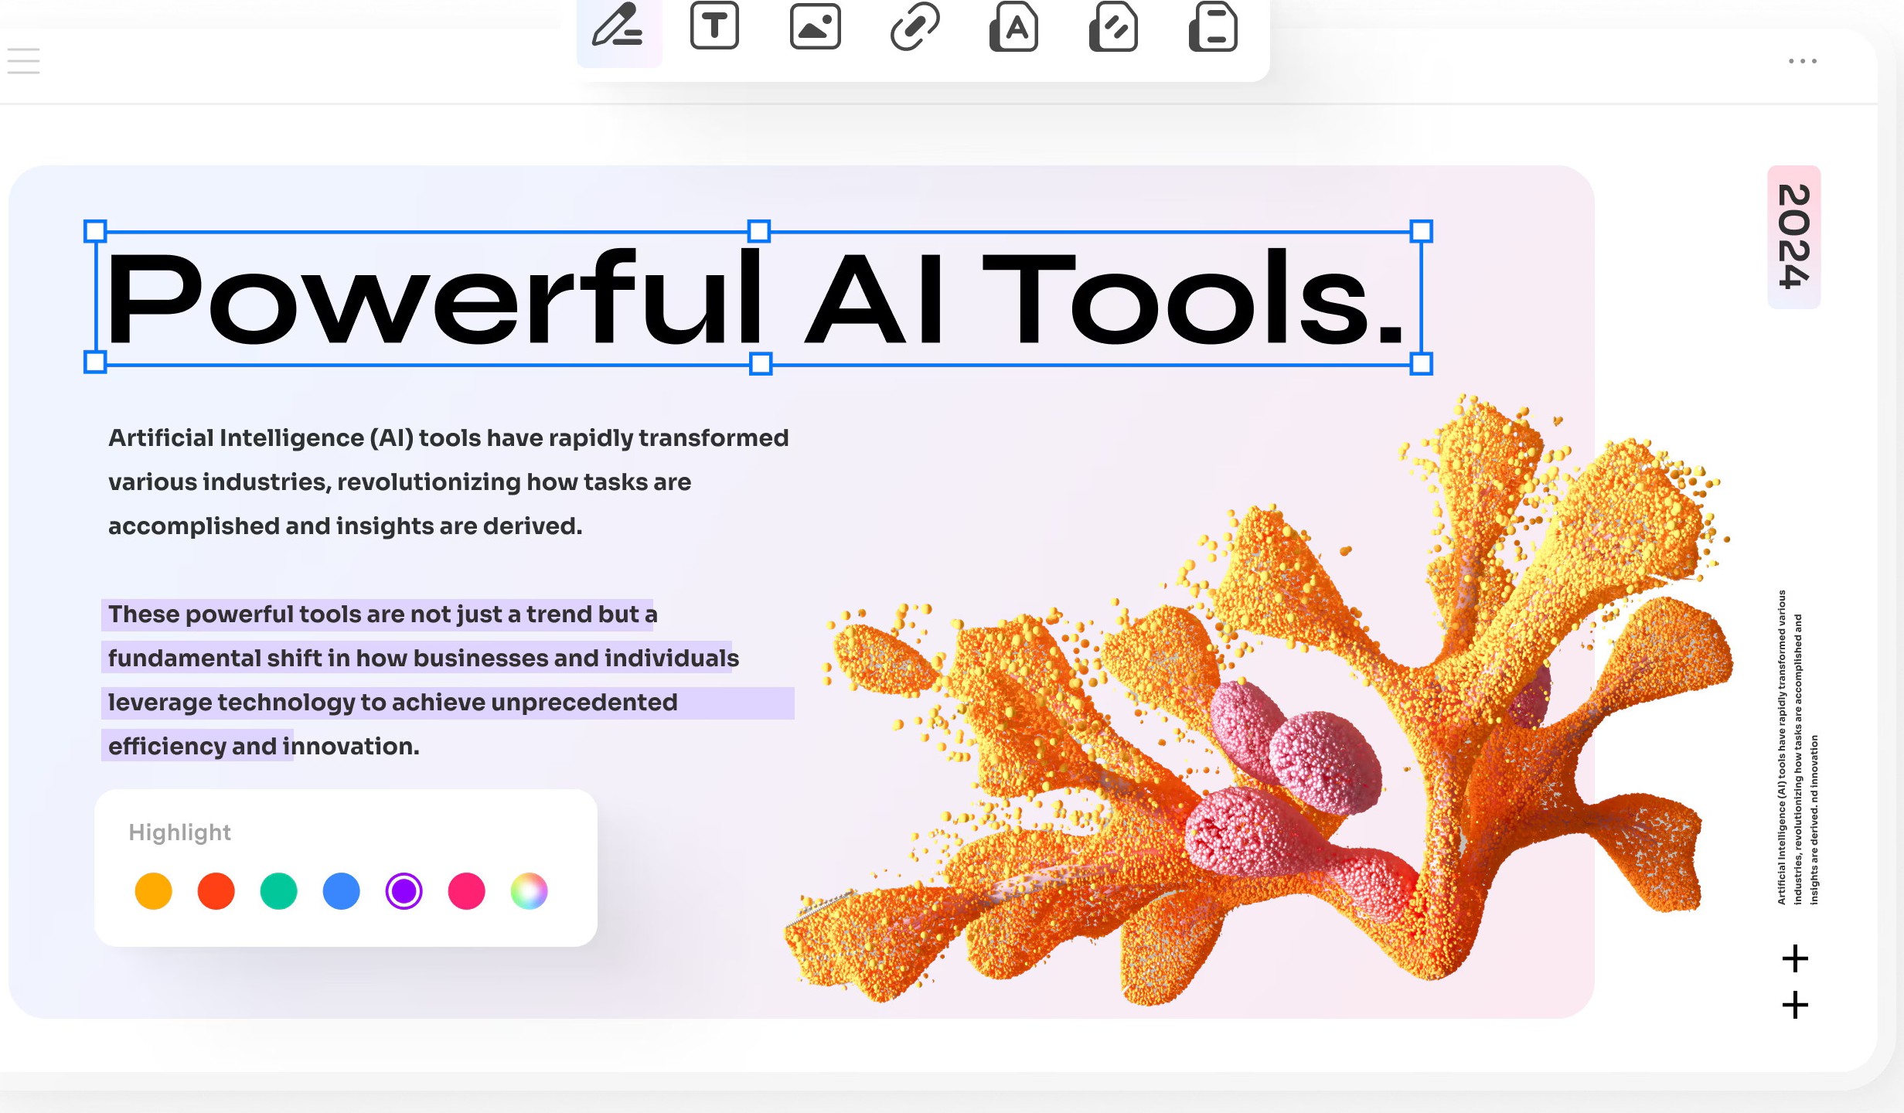1904x1113 pixels.
Task: Pick the green highlight color
Action: pyautogui.click(x=278, y=891)
